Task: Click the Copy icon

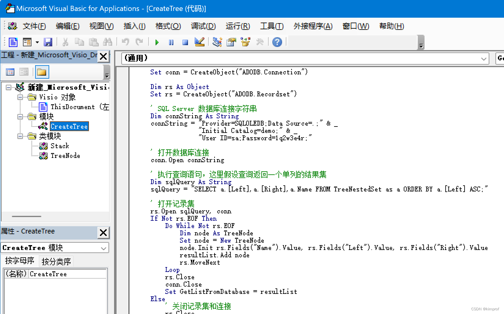Action: coord(79,42)
